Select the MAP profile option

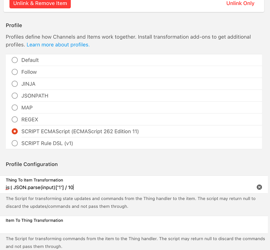pos(15,108)
